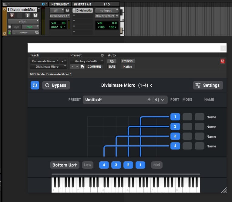232x202 pixels.
Task: Click the output window fader icon
Action: pos(117,16)
